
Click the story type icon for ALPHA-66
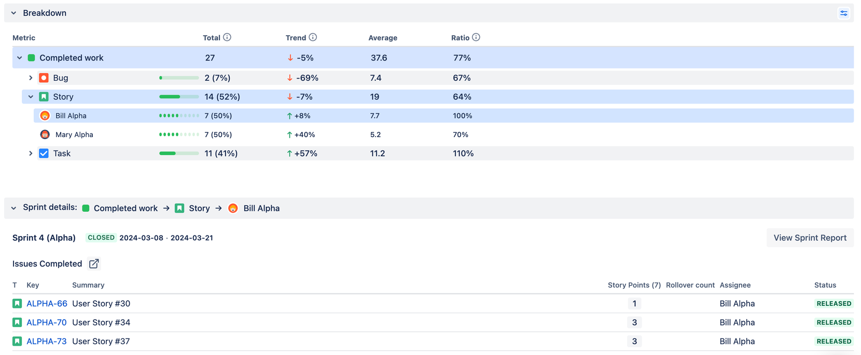pyautogui.click(x=17, y=304)
